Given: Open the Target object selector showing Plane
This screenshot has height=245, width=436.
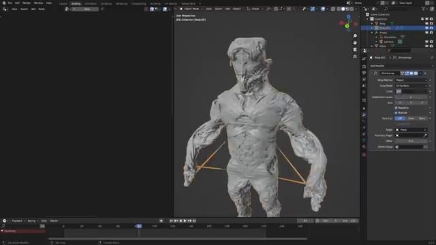Looking at the screenshot, I should 411,130.
